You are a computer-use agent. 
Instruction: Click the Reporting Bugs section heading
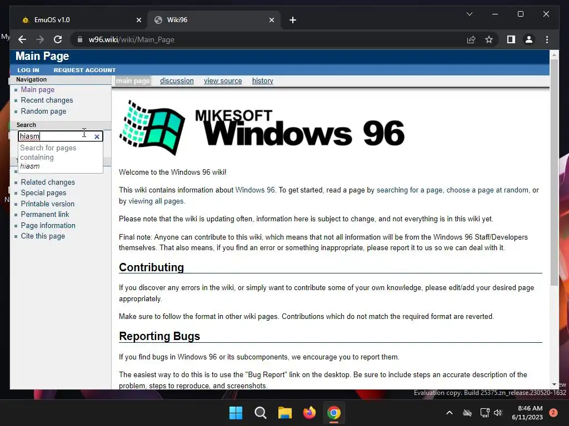159,336
